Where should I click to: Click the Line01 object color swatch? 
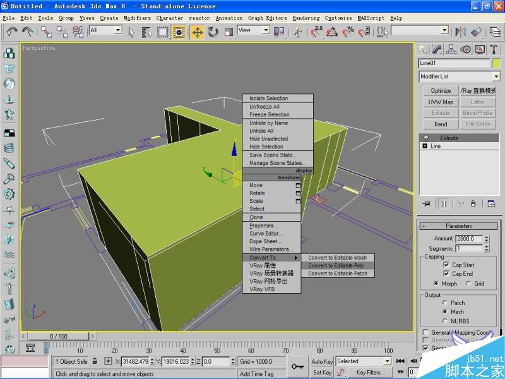tap(496, 63)
